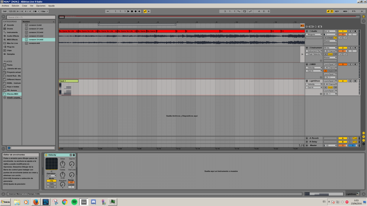Open 1 Audio input type Ext. In dropdown

(330, 31)
